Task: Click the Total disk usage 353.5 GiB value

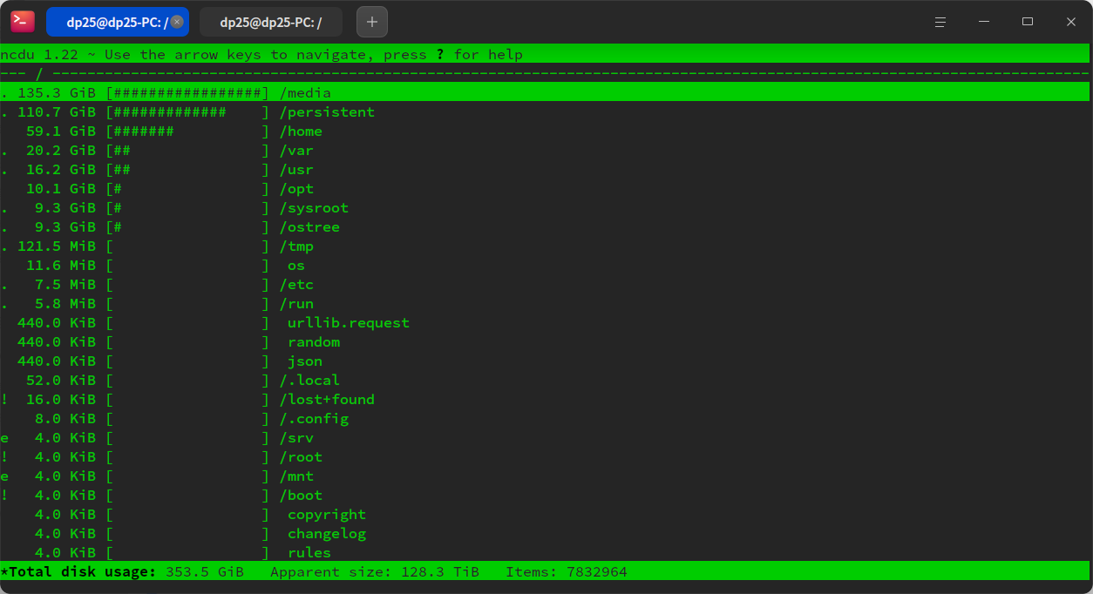Action: [x=205, y=572]
